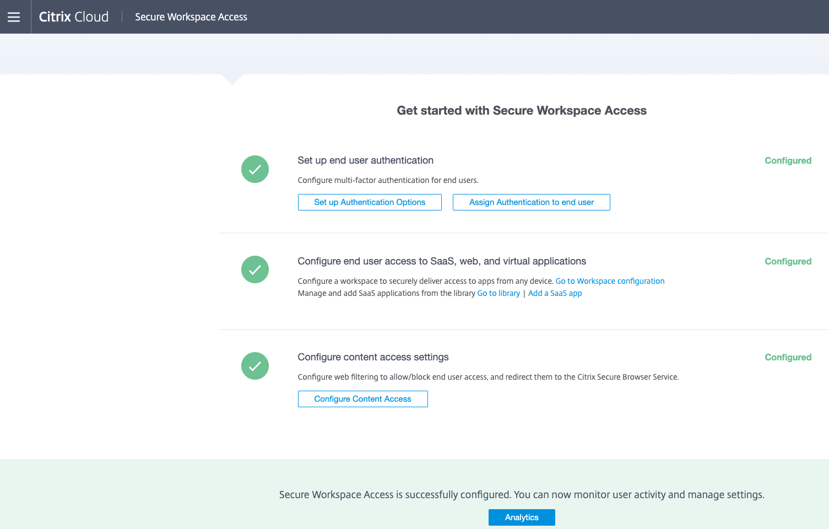Image resolution: width=829 pixels, height=529 pixels.
Task: Click the Secure Workspace Access header title
Action: click(x=191, y=17)
